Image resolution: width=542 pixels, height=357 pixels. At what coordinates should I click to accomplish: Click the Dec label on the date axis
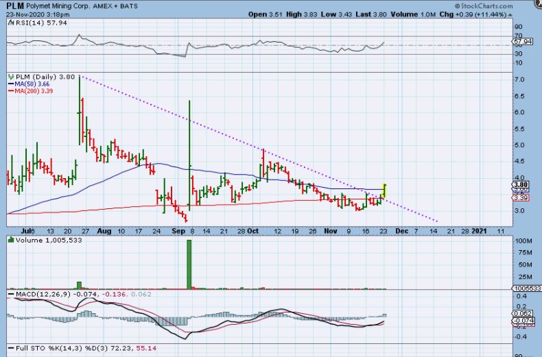tap(401, 231)
